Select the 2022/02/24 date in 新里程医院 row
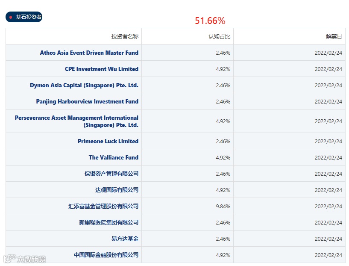This screenshot has height=266, width=349. click(x=328, y=223)
